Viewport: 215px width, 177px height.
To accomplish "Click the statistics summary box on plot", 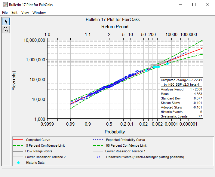I will pyautogui.click(x=181, y=98).
